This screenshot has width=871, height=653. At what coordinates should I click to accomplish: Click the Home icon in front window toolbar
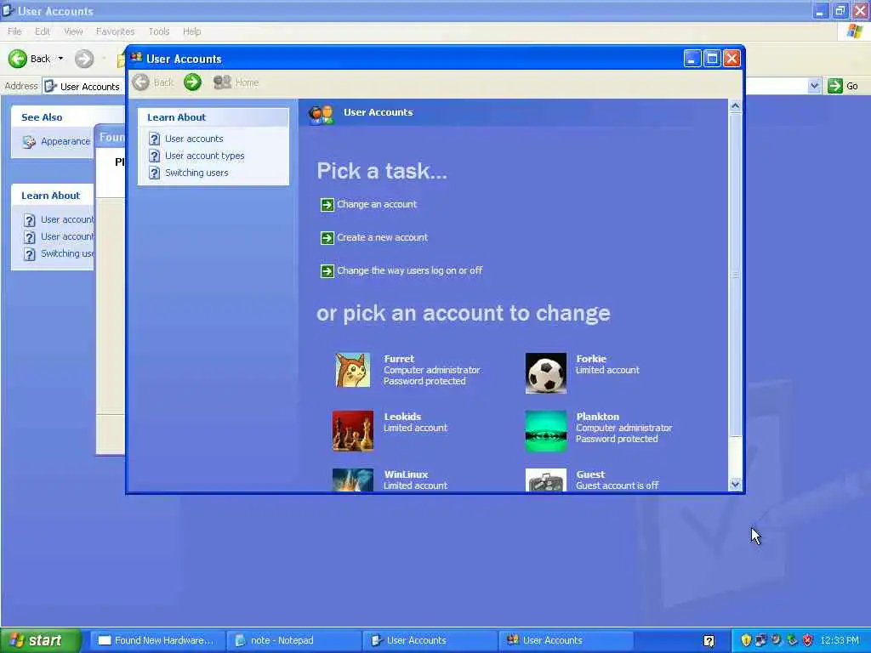coord(222,82)
